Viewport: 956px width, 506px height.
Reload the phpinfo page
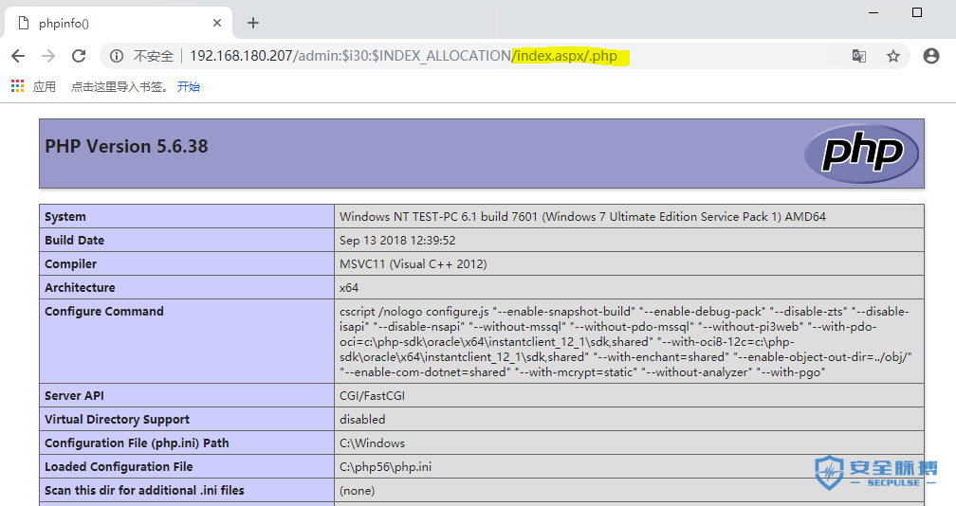[79, 56]
